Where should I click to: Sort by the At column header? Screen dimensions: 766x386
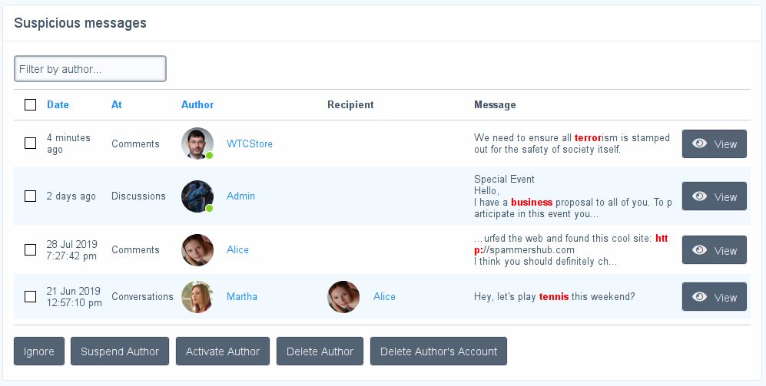coord(117,105)
